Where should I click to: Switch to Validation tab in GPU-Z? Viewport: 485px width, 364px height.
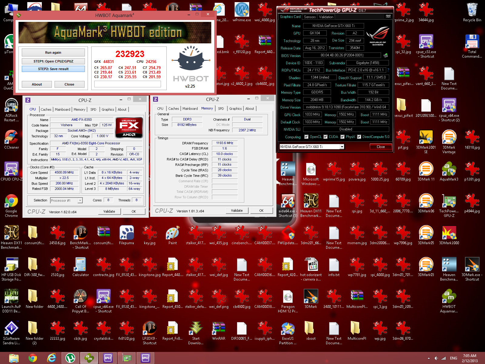326,17
